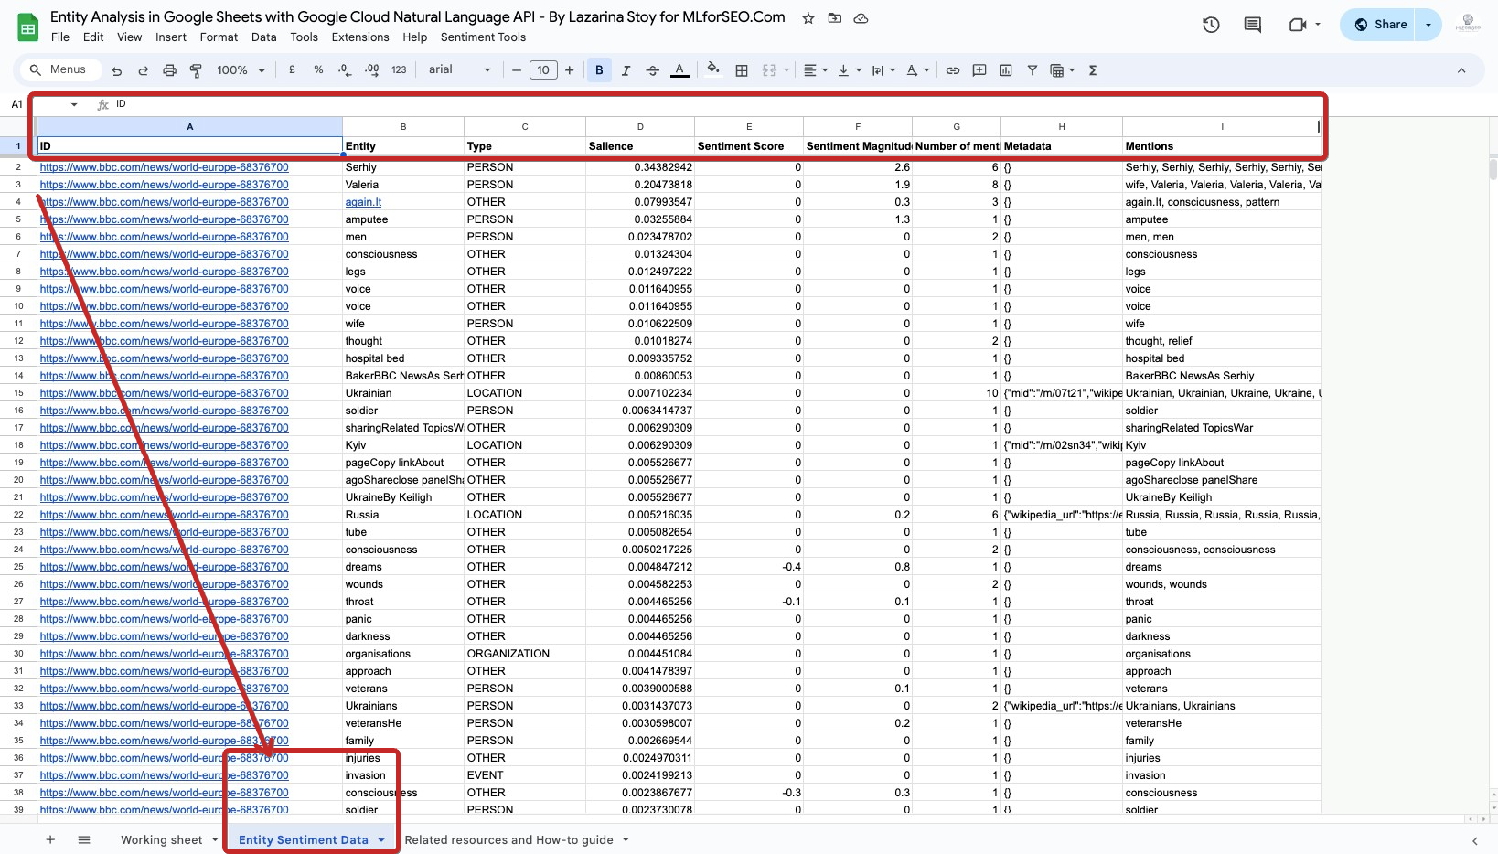1498x854 pixels.
Task: Open the Google Sheets home logo
Action: [27, 27]
